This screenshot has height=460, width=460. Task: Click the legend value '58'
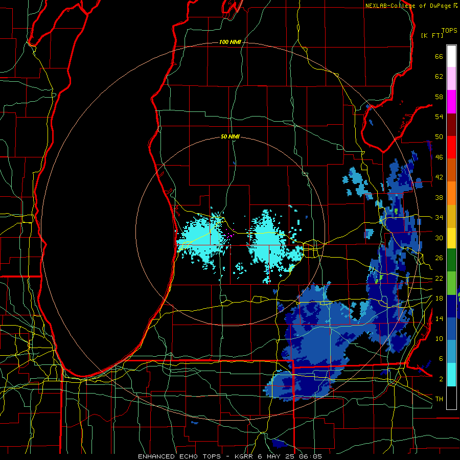coord(439,97)
